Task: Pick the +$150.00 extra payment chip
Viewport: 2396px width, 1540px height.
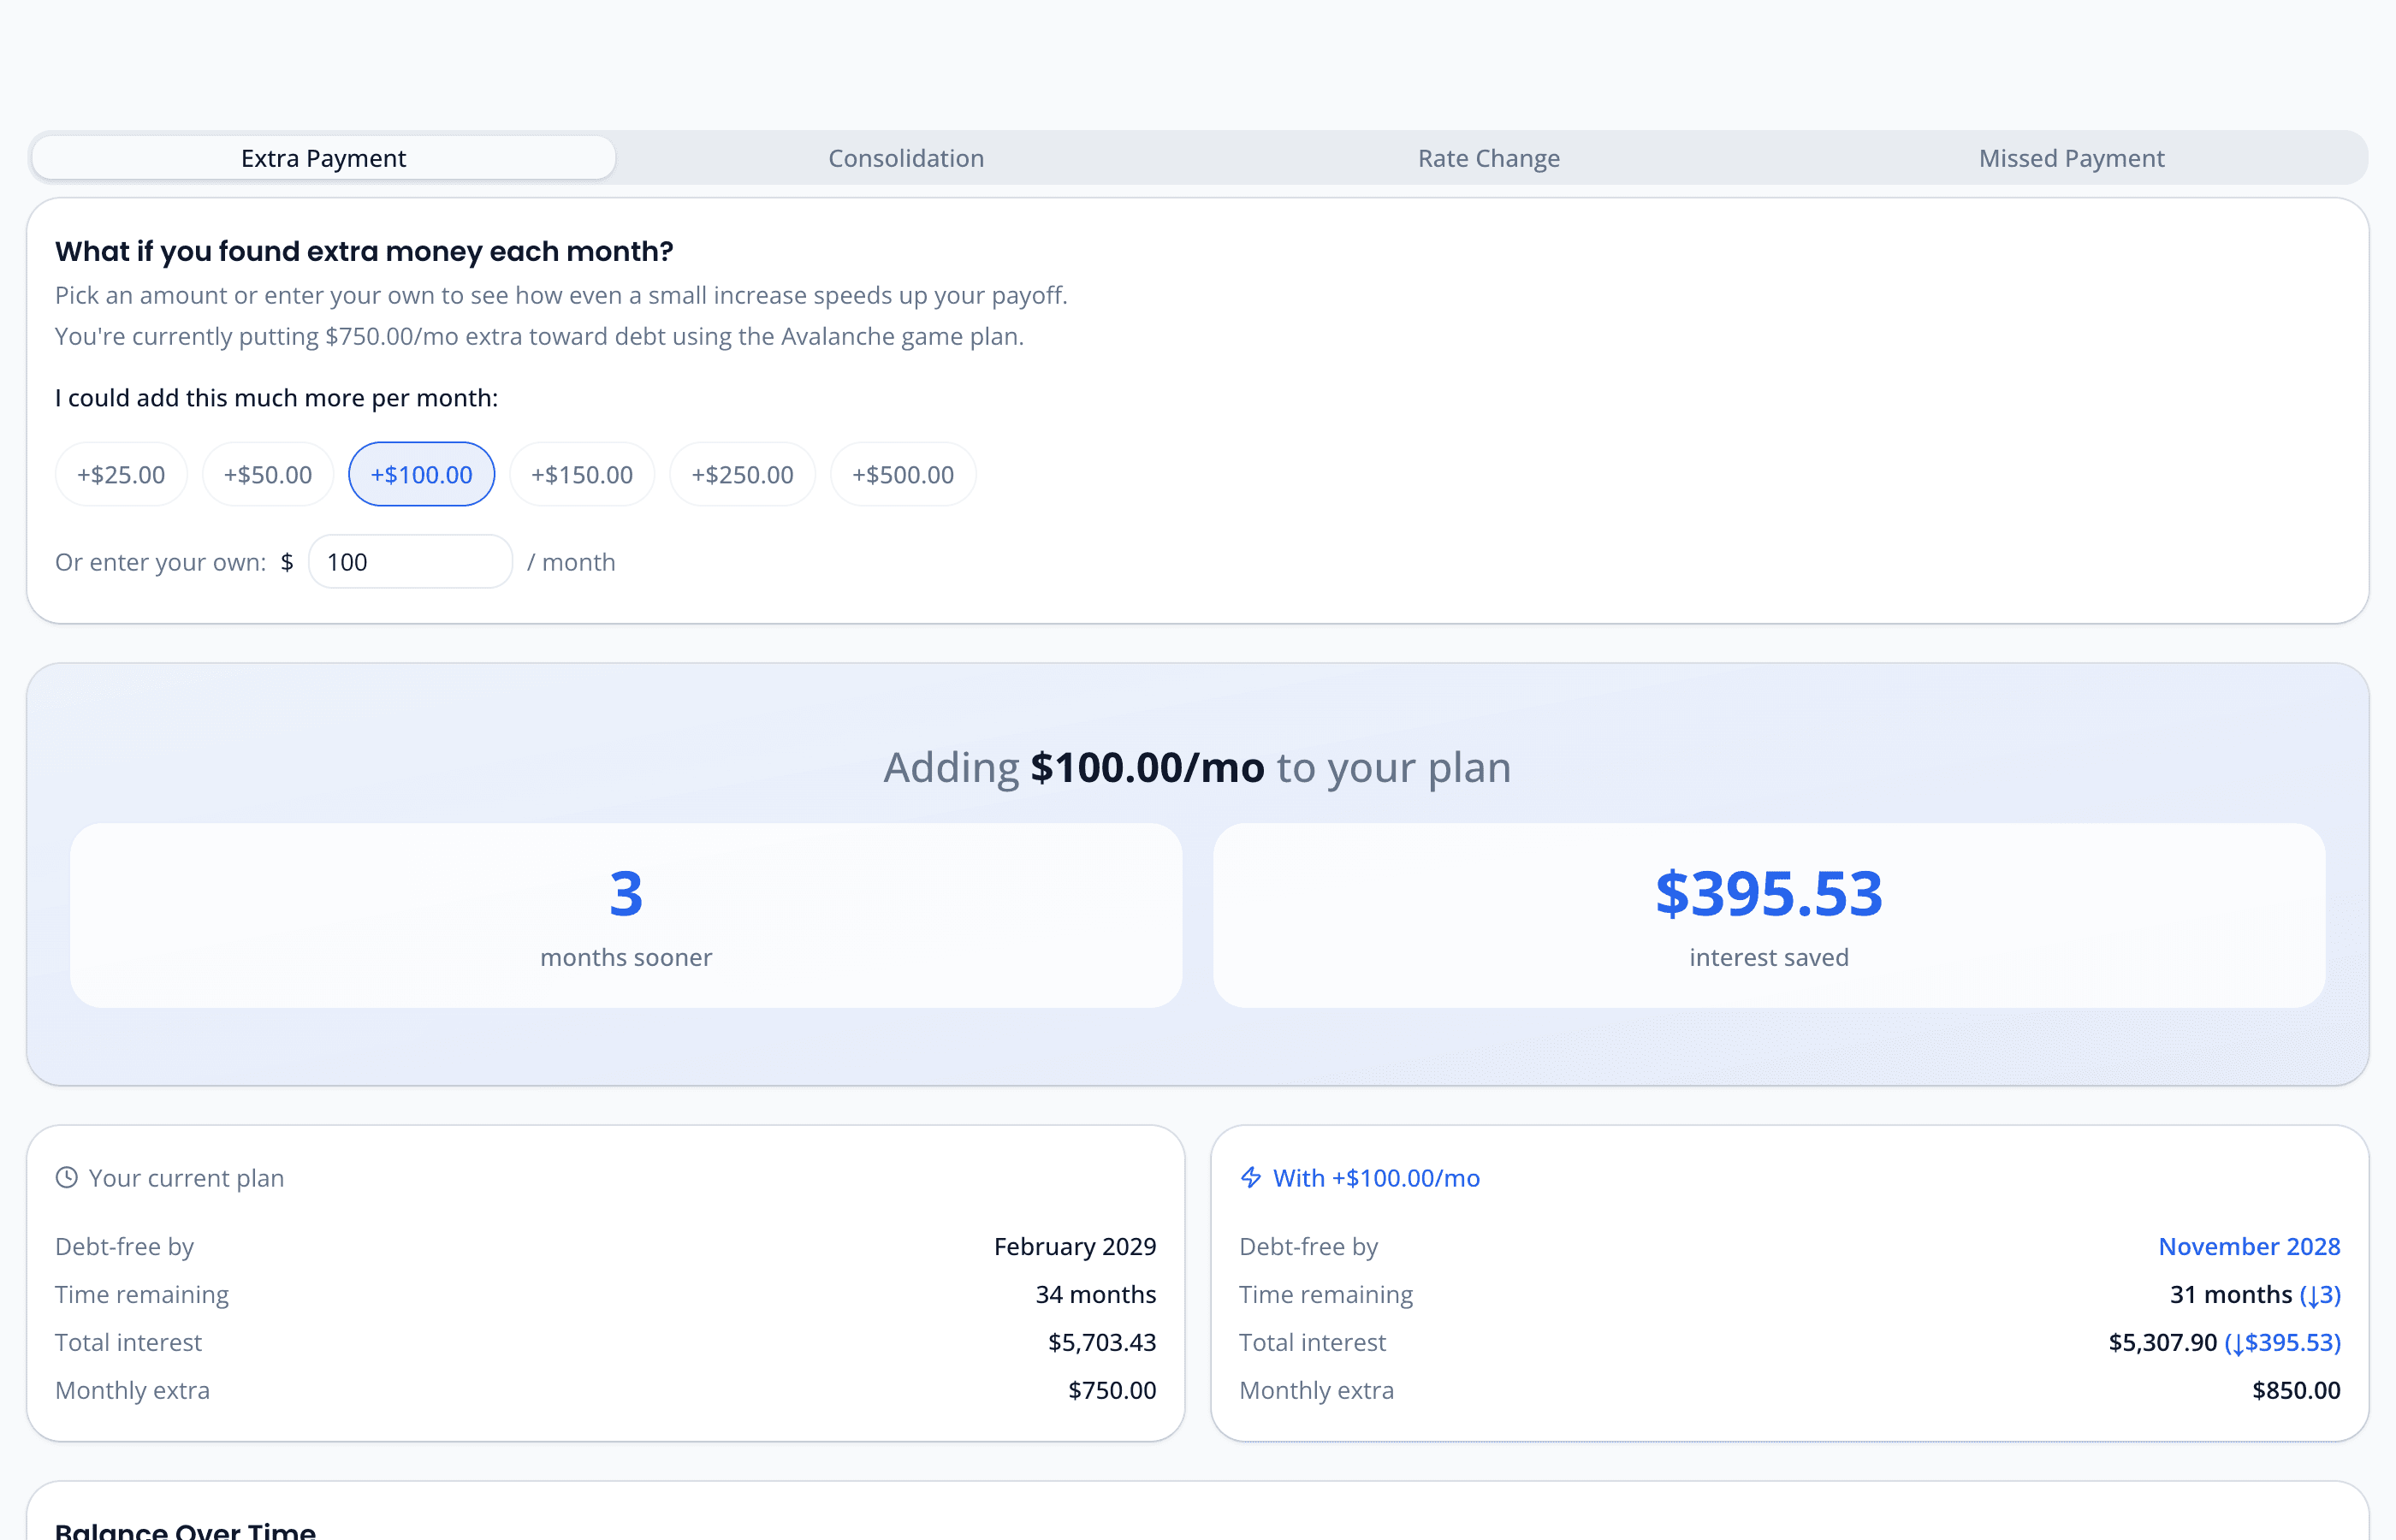Action: point(581,474)
